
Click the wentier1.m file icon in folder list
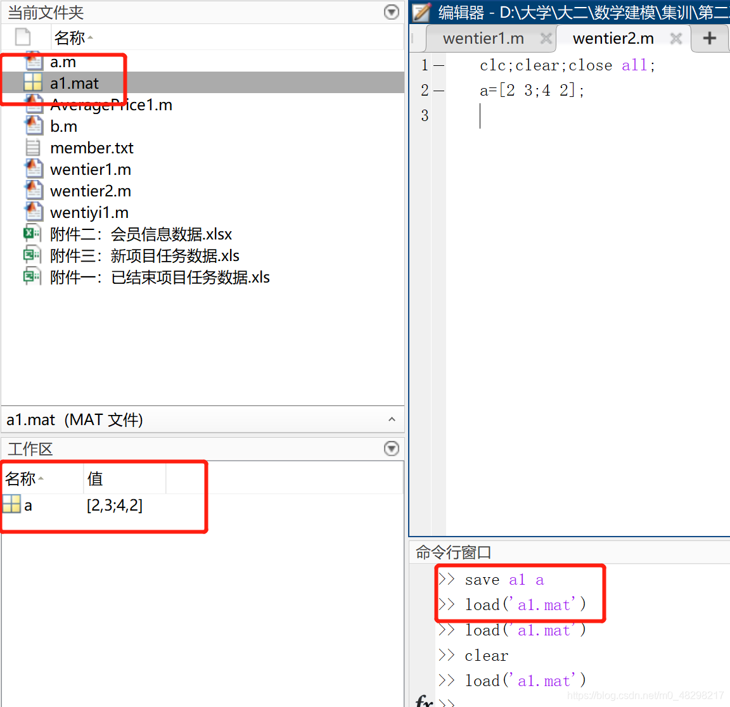click(x=34, y=169)
